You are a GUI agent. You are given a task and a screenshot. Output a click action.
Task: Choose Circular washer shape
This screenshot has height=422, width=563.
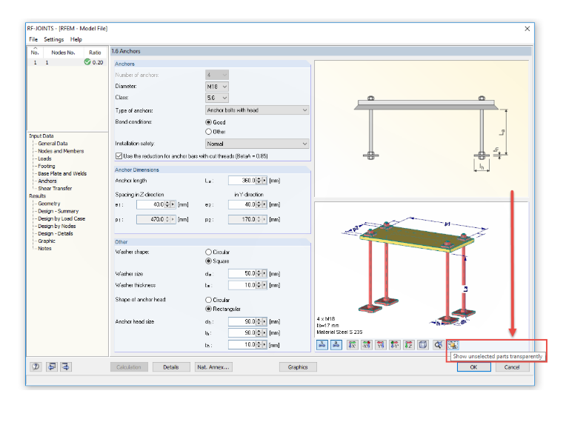pos(208,252)
